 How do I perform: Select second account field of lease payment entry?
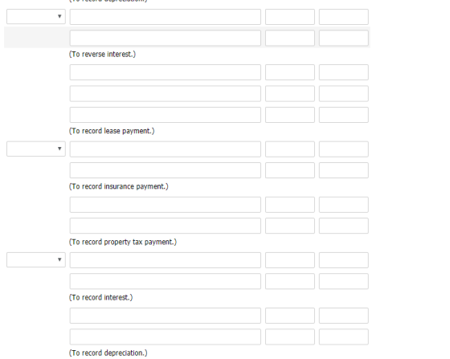(166, 93)
